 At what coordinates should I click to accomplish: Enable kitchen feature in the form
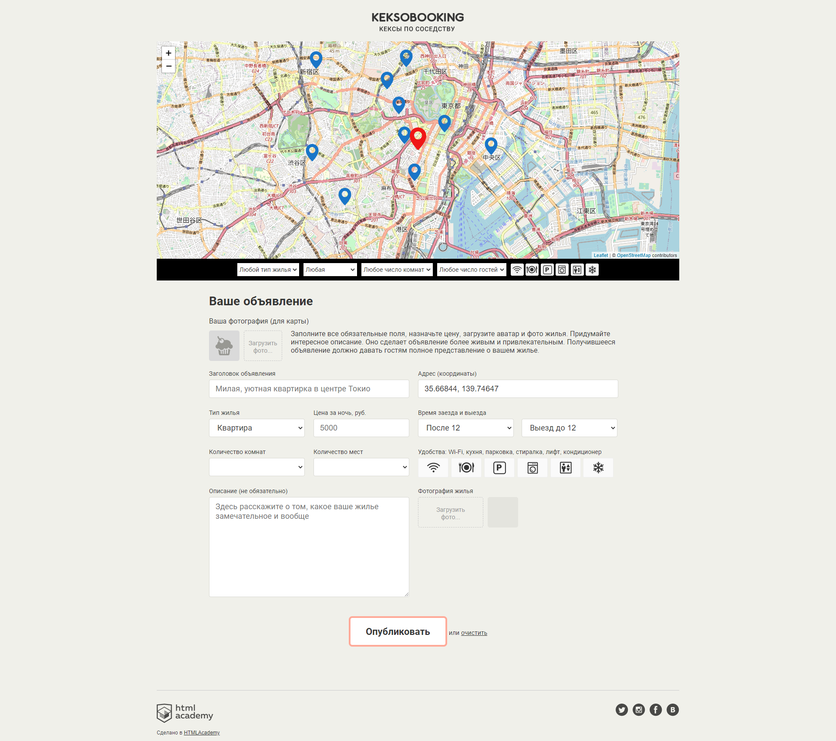[466, 467]
